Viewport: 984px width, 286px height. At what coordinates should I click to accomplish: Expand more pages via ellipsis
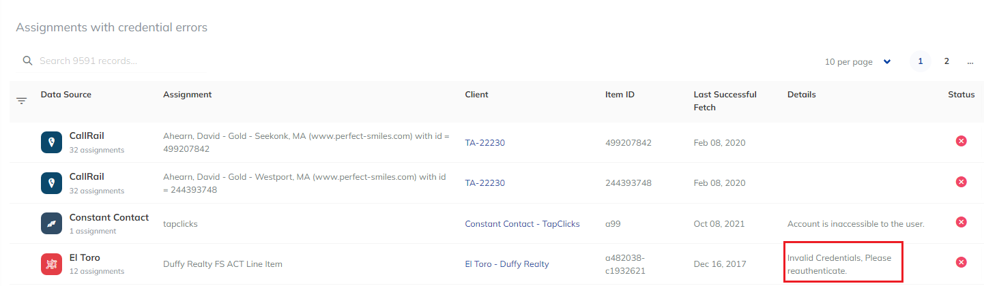[x=970, y=62]
